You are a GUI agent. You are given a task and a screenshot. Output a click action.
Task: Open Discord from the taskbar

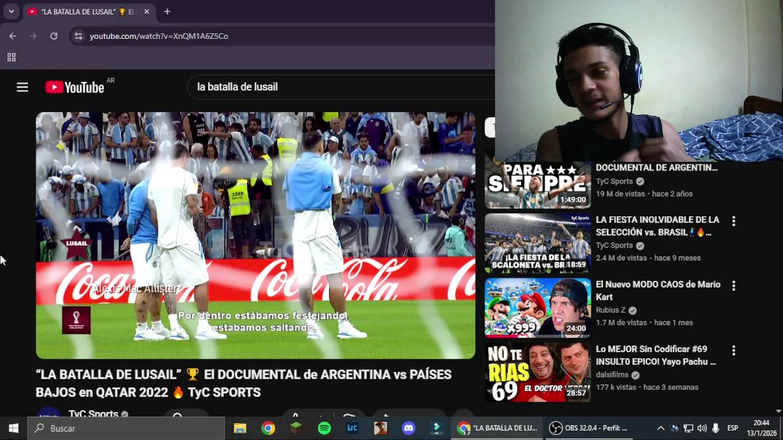coord(409,428)
